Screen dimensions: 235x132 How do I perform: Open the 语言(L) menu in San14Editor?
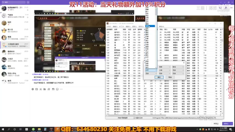(x=135, y=26)
